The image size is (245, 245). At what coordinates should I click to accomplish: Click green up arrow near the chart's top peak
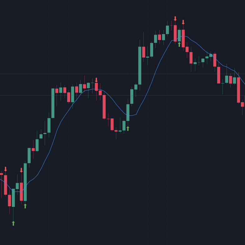point(179,44)
